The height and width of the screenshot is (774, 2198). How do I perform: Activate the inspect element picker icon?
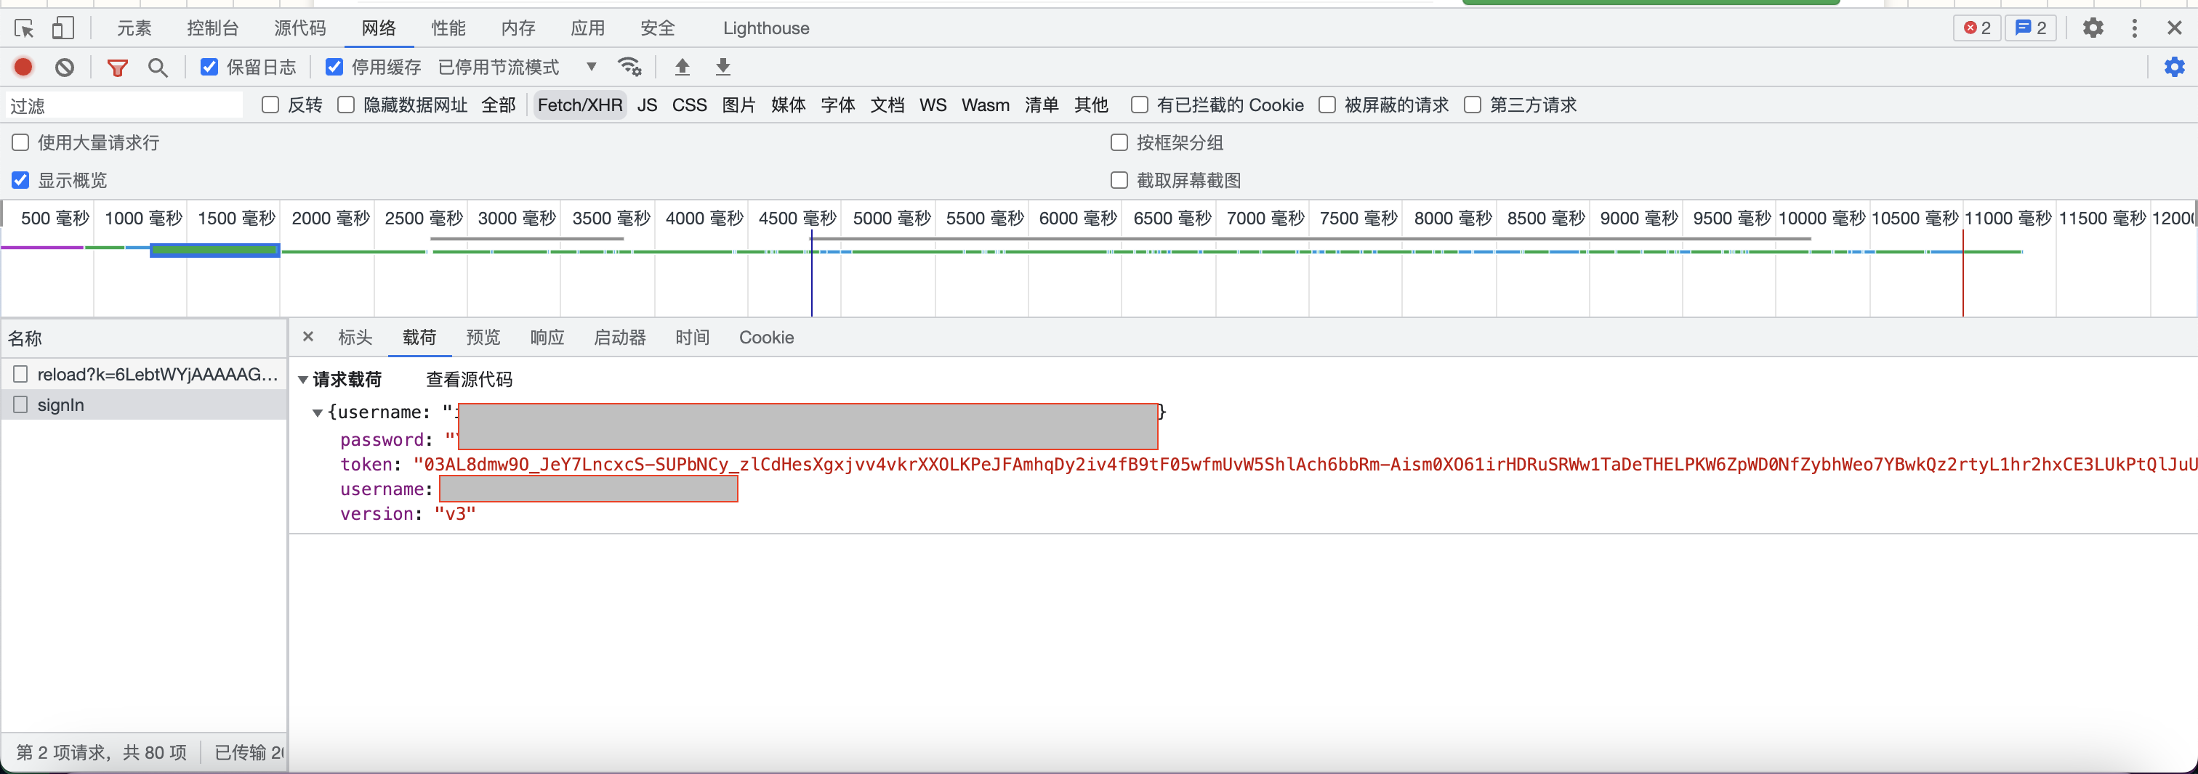pos(24,28)
